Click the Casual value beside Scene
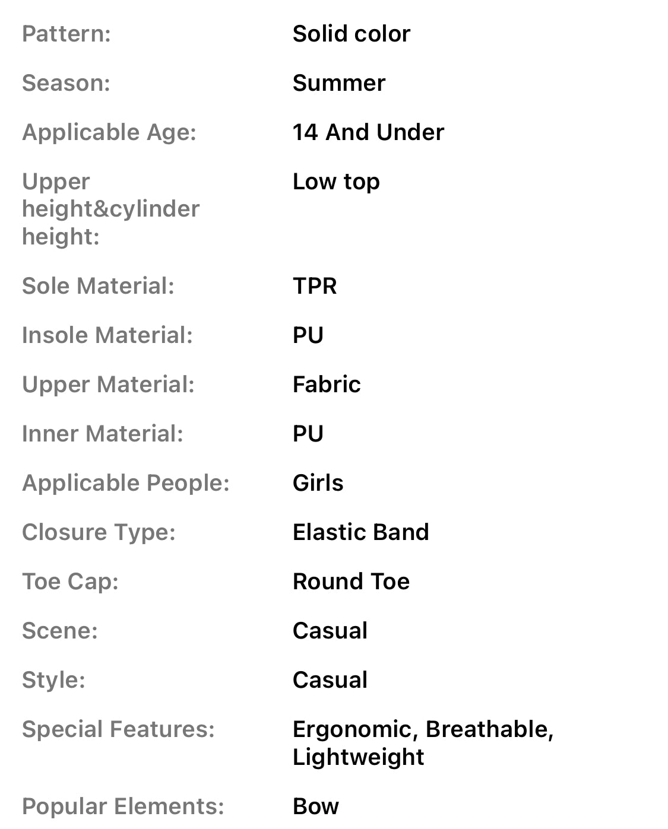Viewport: 668px width, 829px height. click(x=330, y=631)
